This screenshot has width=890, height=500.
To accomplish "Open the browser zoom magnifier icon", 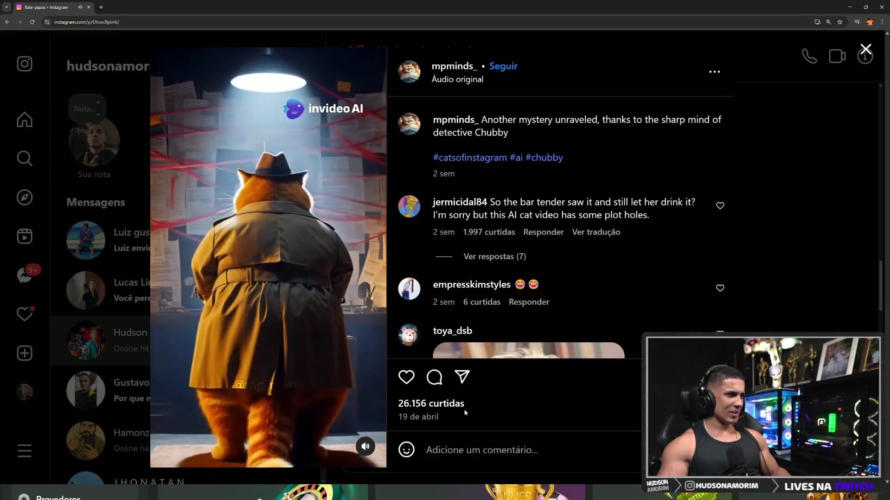I will click(x=828, y=22).
